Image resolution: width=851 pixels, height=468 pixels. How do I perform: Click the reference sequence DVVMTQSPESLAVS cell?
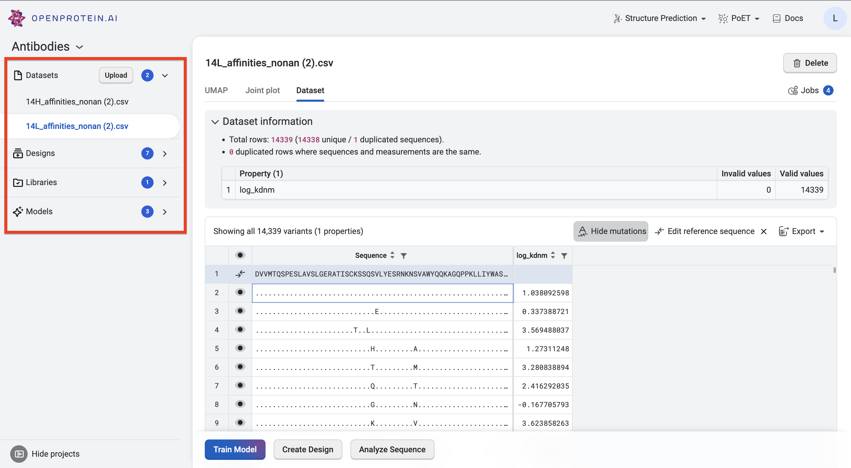[x=382, y=274]
